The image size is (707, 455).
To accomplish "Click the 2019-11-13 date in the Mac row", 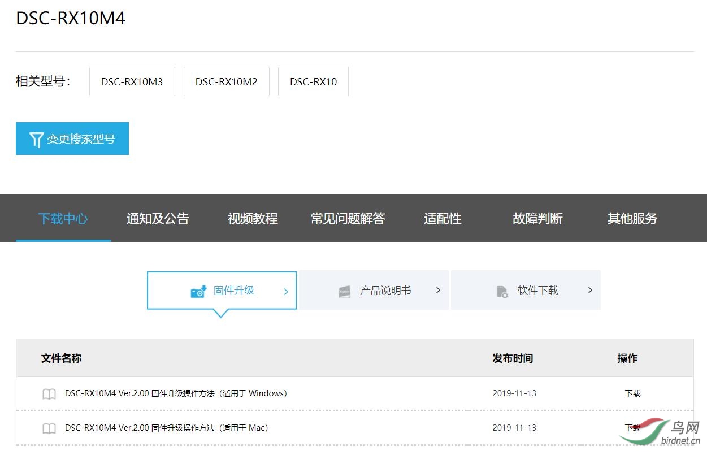I will pos(514,428).
